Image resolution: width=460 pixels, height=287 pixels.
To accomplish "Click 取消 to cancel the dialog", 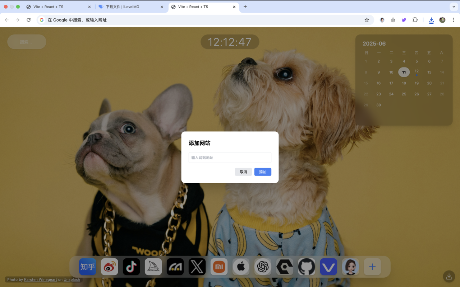I will 243,172.
